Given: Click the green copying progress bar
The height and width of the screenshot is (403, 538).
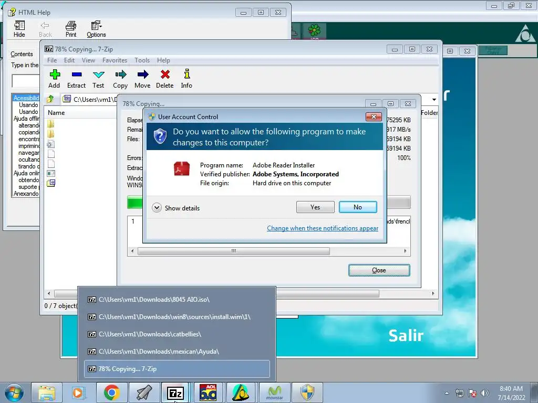Looking at the screenshot, I should [135, 202].
